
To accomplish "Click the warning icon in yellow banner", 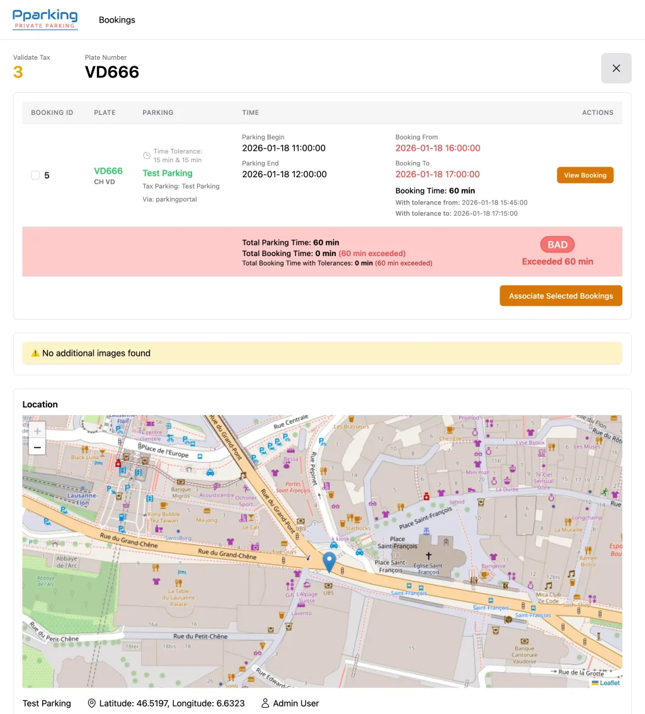I will pyautogui.click(x=35, y=353).
